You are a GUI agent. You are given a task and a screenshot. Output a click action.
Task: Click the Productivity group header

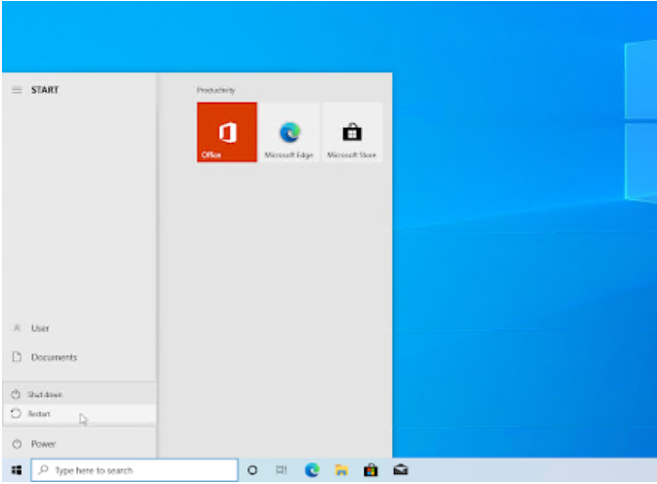pos(216,90)
